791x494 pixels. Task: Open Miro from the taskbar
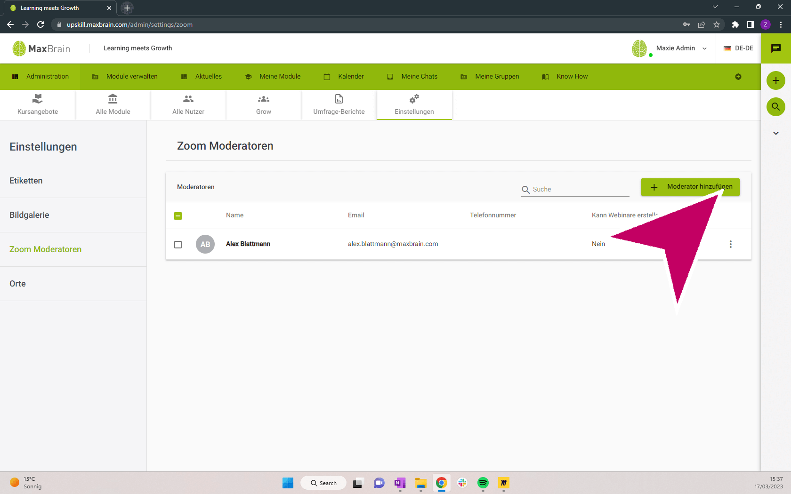point(504,483)
